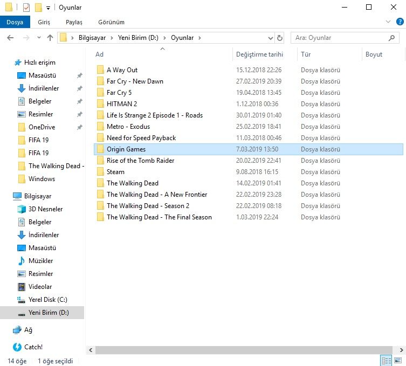Select Windows folder in quick access
The width and height of the screenshot is (406, 366).
(x=42, y=179)
